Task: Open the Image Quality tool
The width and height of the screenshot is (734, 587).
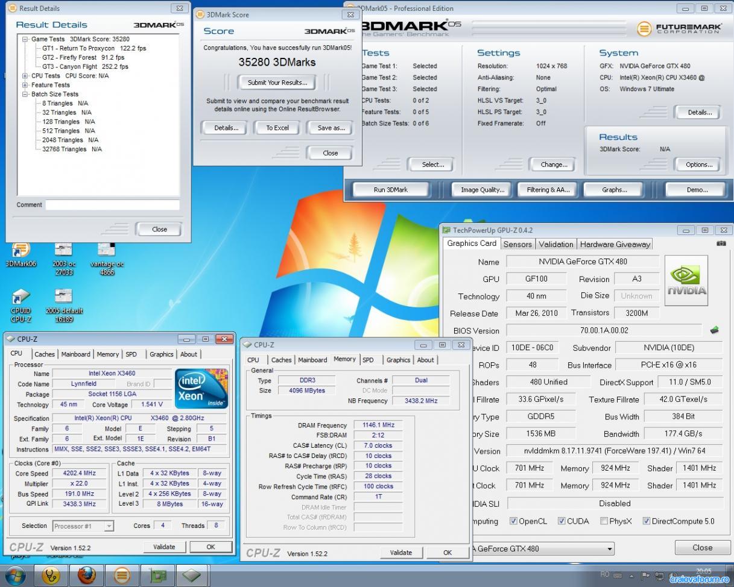Action: [482, 190]
